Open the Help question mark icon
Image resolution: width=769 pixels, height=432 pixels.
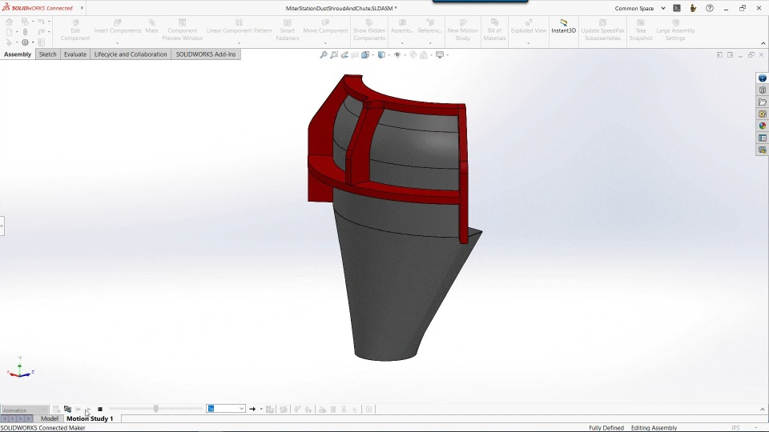[709, 8]
